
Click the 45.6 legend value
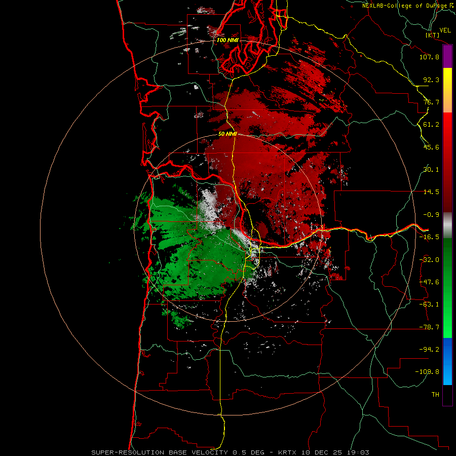(431, 147)
